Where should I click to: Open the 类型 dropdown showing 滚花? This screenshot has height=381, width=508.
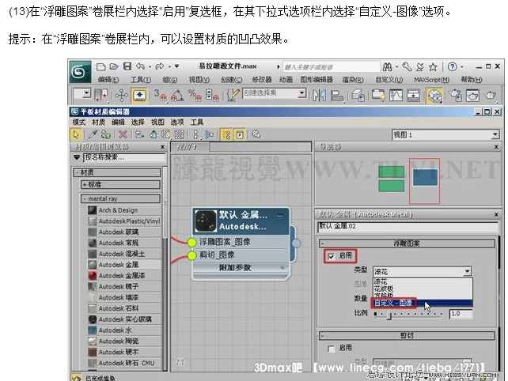(422, 271)
